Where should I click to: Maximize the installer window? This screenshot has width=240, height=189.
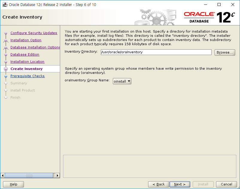[219, 4]
